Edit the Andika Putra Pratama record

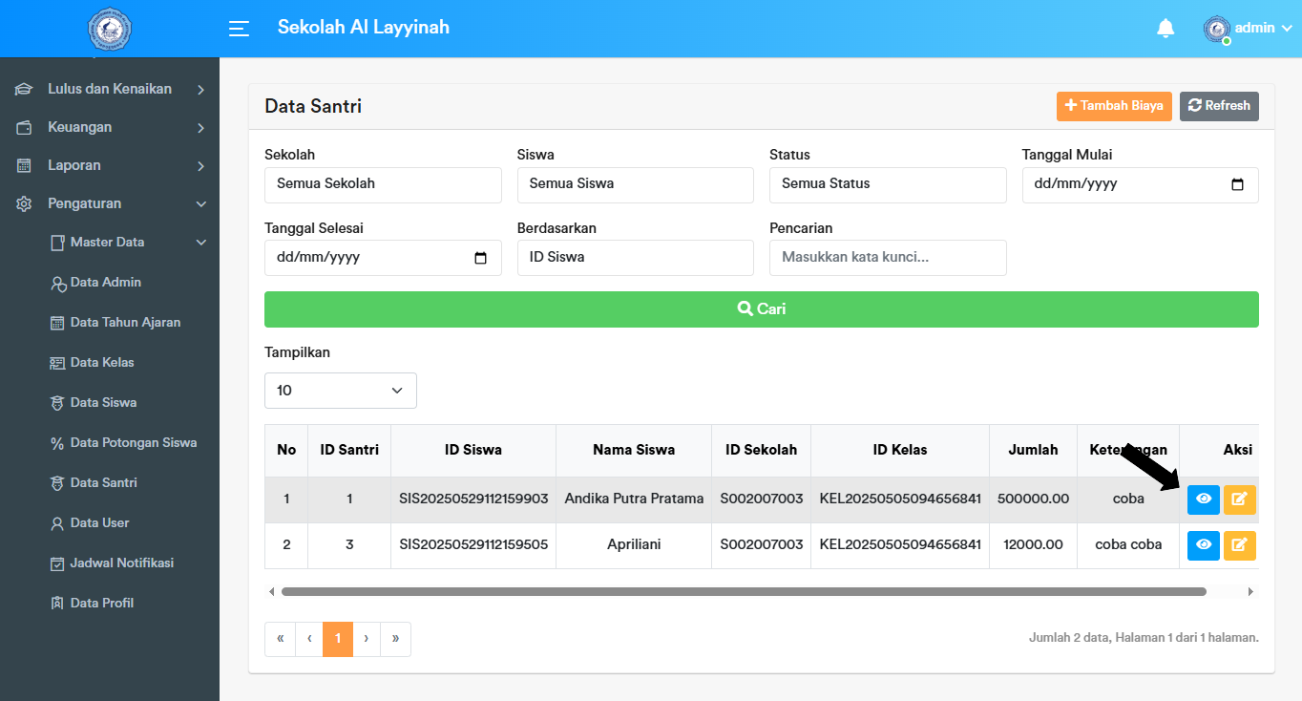click(x=1239, y=499)
